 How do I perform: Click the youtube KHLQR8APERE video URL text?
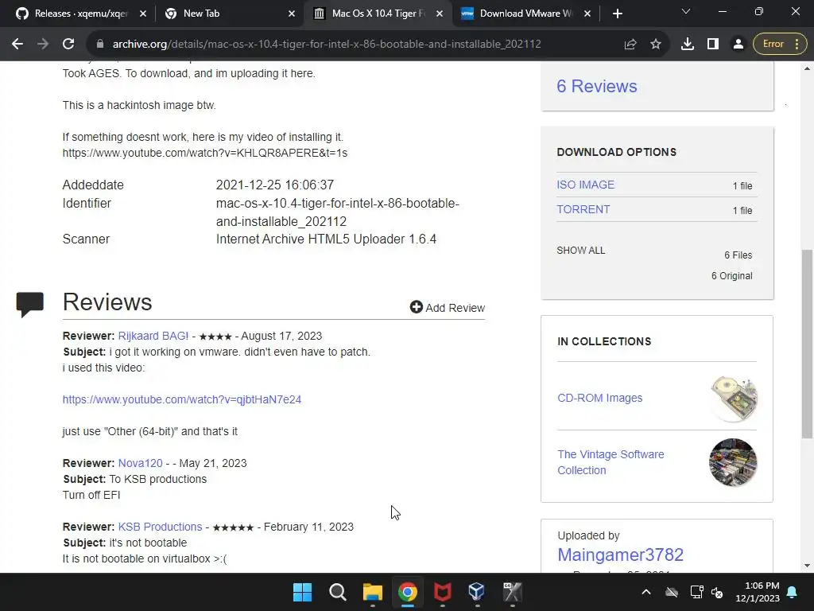point(205,154)
